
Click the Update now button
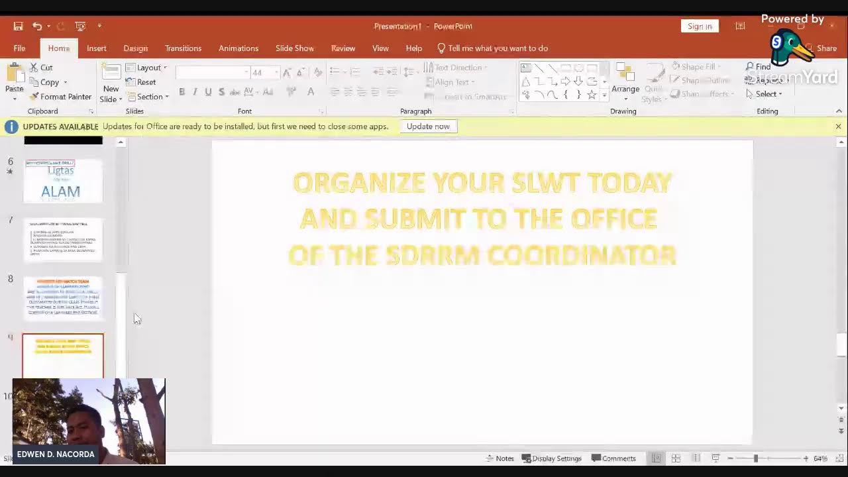[x=428, y=127]
